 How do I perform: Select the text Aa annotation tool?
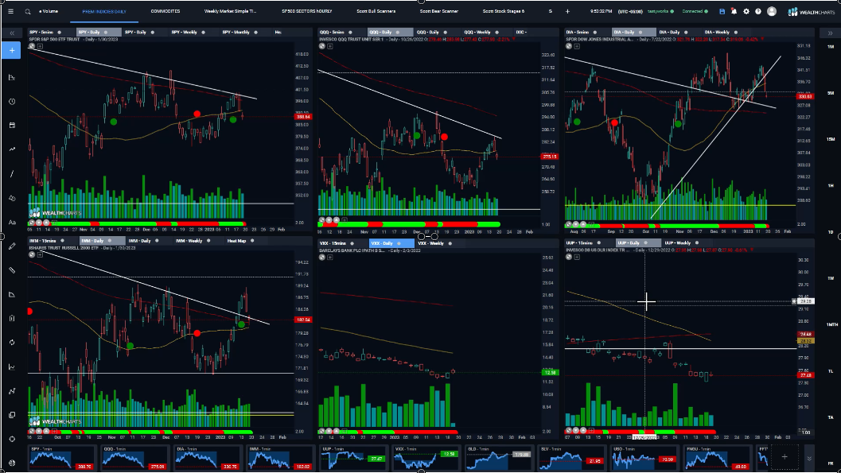point(12,223)
